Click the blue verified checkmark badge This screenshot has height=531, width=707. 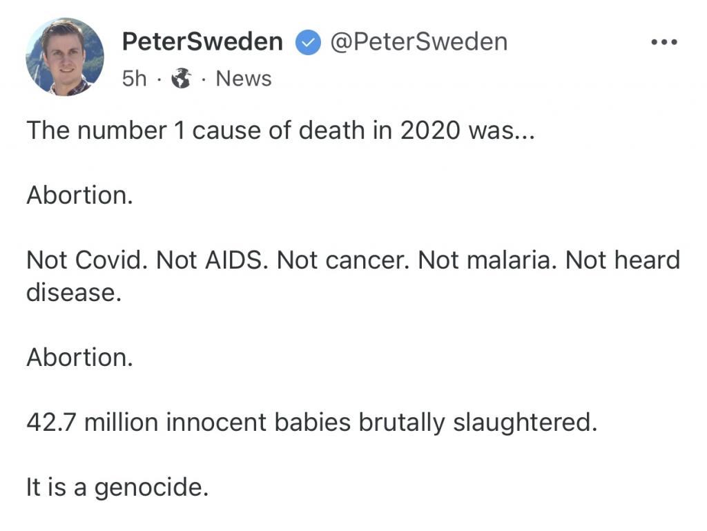[x=307, y=43]
